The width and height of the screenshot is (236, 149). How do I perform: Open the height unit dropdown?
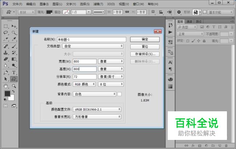click(x=111, y=69)
